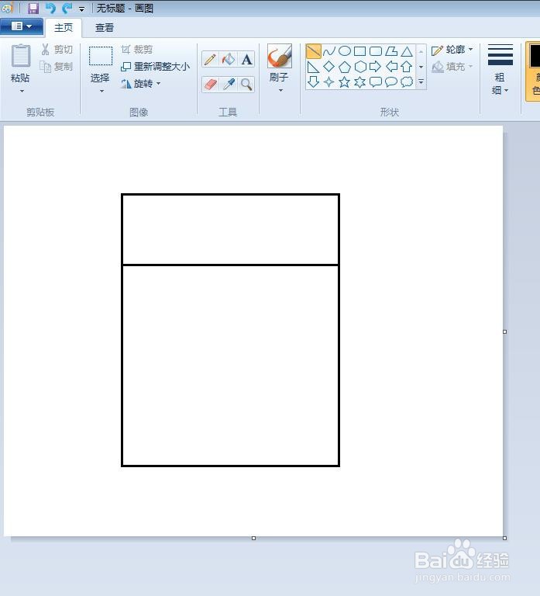Click the Save icon in title bar
540x596 pixels.
point(33,8)
